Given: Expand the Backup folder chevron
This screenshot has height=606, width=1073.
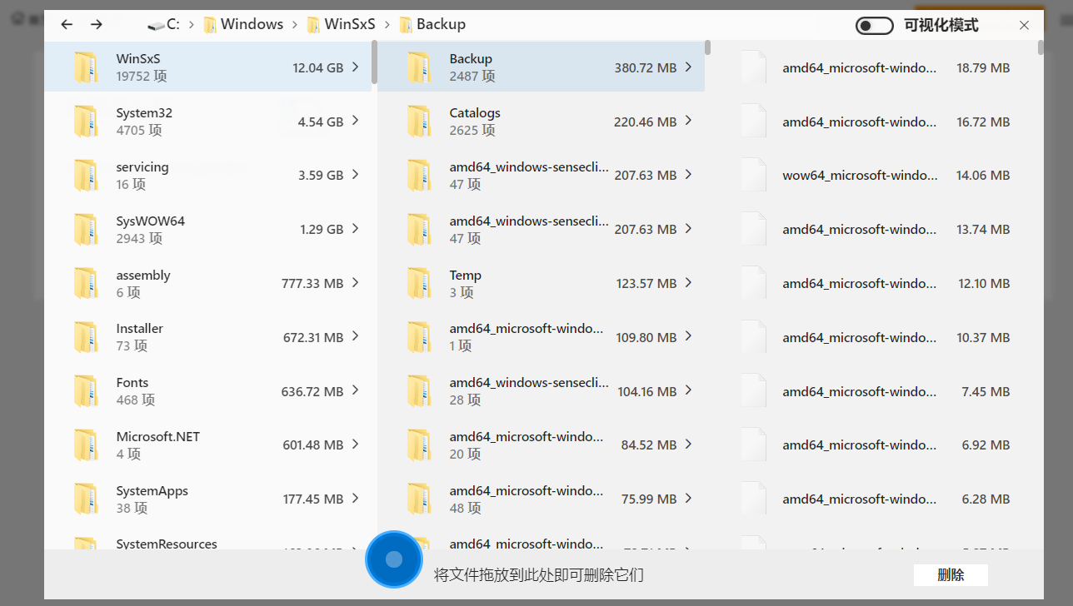Looking at the screenshot, I should coord(688,67).
